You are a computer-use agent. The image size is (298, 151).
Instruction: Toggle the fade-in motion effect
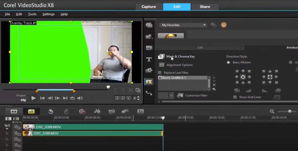248,91
